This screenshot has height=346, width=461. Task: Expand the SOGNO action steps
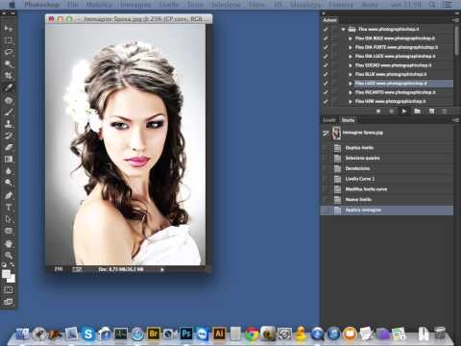(351, 65)
